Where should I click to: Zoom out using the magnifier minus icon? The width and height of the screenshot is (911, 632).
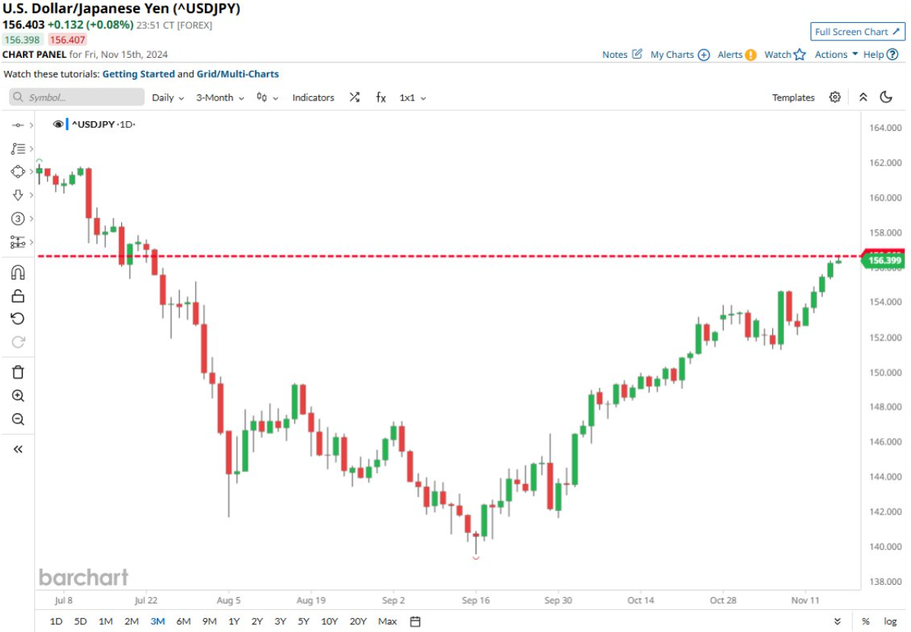[18, 420]
